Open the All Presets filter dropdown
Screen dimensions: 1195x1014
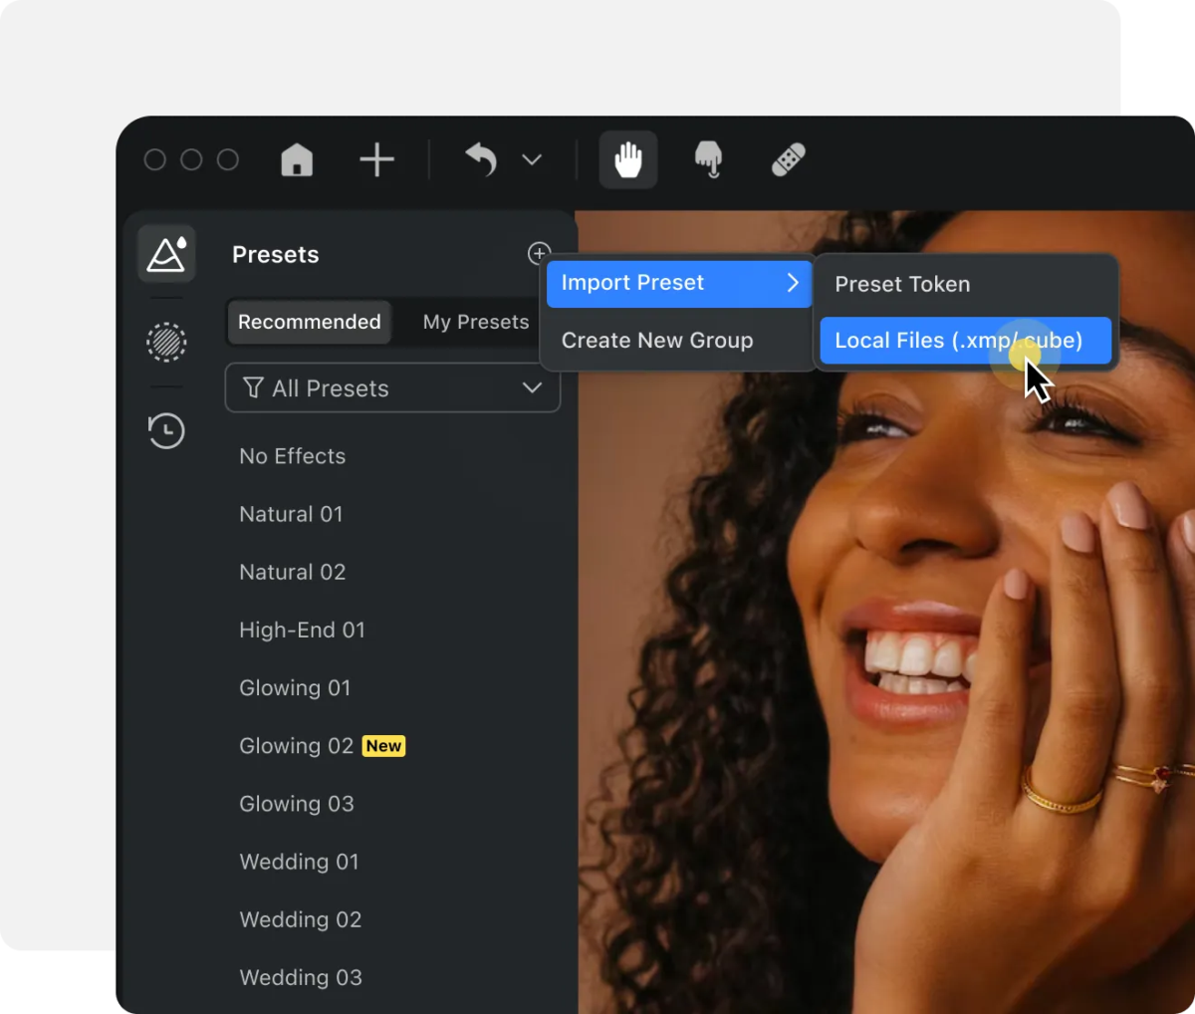click(392, 387)
